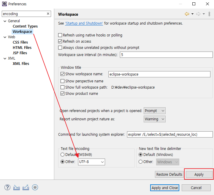The width and height of the screenshot is (214, 195).
Task: Click the Export preferences icon
Action: 26,188
